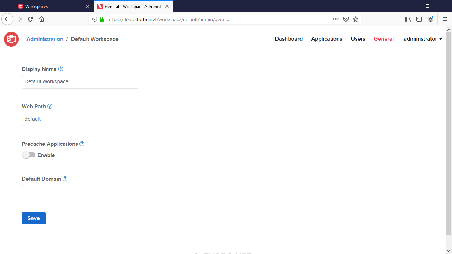452x254 pixels.
Task: Open the page actions ellipsis menu
Action: pos(335,19)
